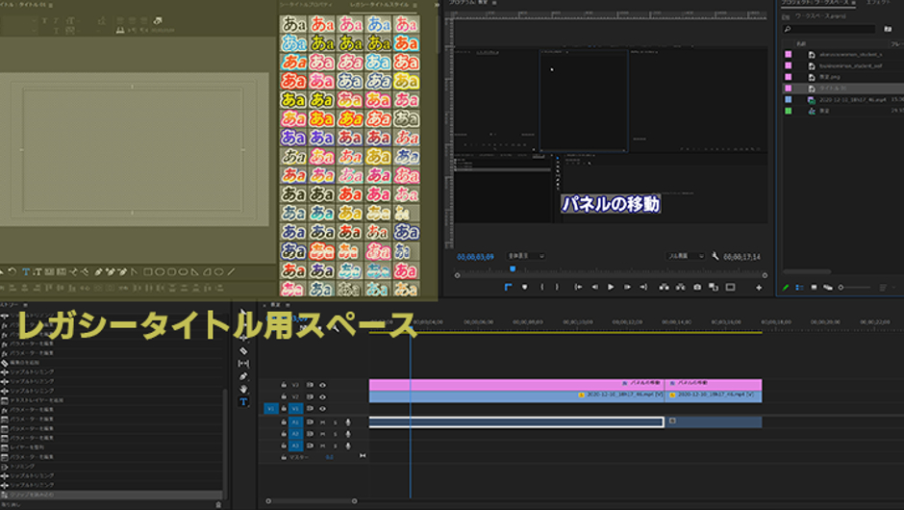Click レイヤーを整列 in History list
The width and height of the screenshot is (904, 510).
point(27,447)
